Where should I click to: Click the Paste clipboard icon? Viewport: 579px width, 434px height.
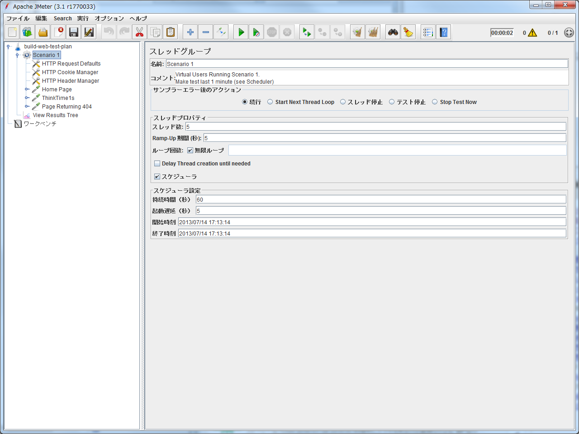coord(171,32)
